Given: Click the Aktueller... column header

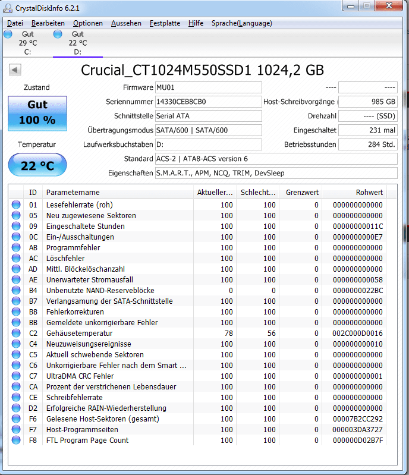Looking at the screenshot, I should (x=215, y=193).
